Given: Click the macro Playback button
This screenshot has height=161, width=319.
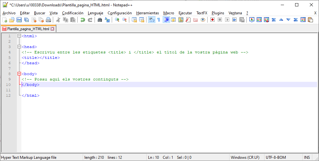Looking at the screenshot, I should coord(227,20).
